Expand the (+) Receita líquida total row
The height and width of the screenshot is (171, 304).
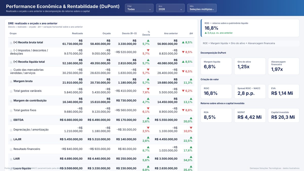point(11,62)
